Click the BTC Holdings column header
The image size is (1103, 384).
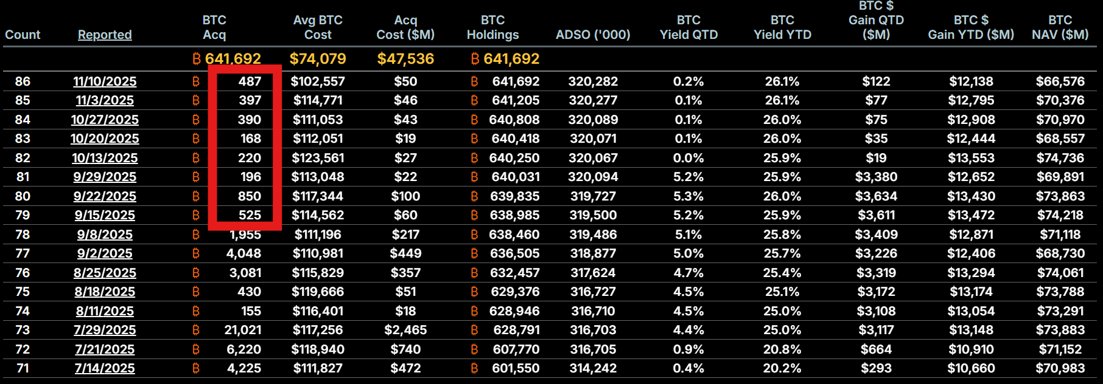[x=492, y=27]
